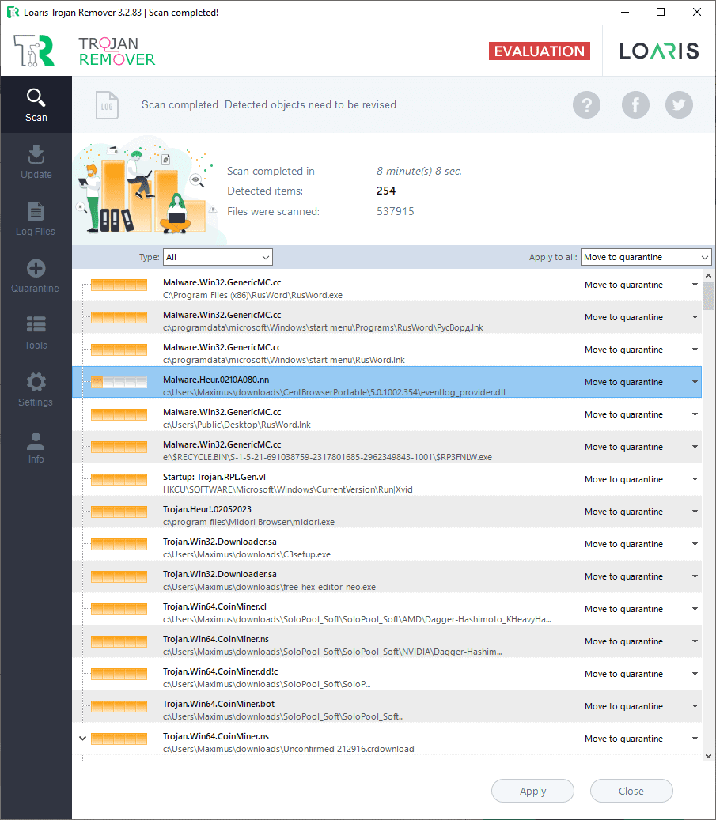The image size is (716, 820).
Task: Select the Public Desktop RusWord.lnk row
Action: tap(387, 414)
